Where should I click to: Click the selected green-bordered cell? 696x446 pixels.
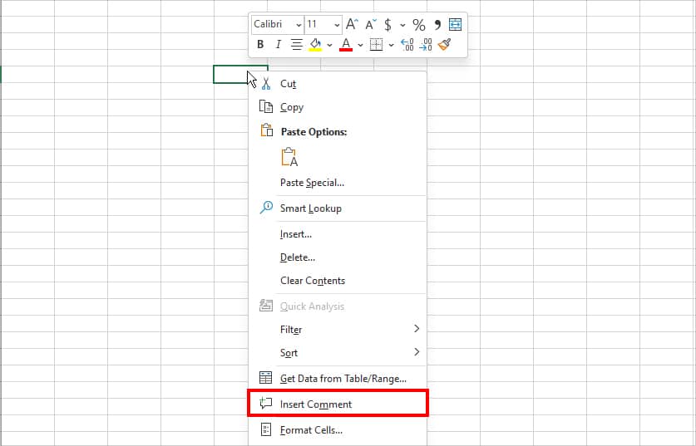point(230,74)
